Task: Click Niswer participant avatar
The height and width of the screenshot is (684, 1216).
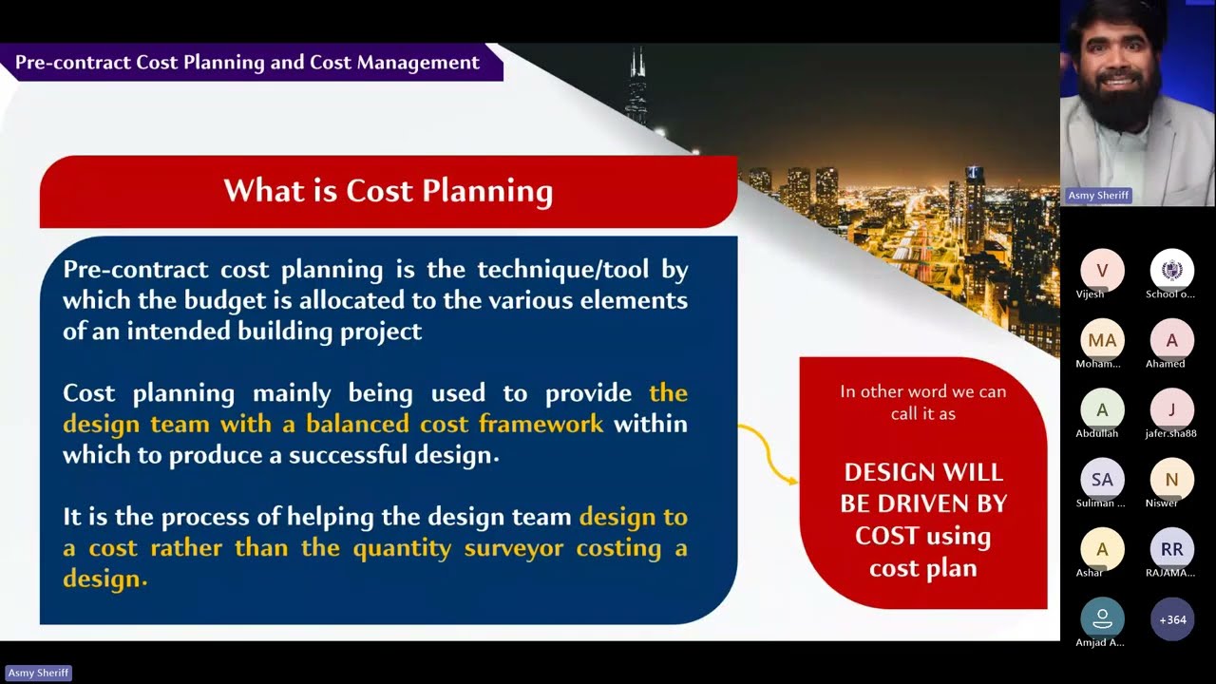Action: tap(1172, 480)
